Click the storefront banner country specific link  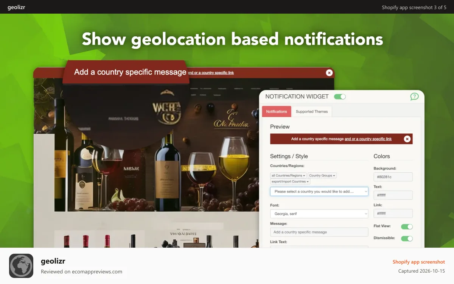(x=211, y=73)
